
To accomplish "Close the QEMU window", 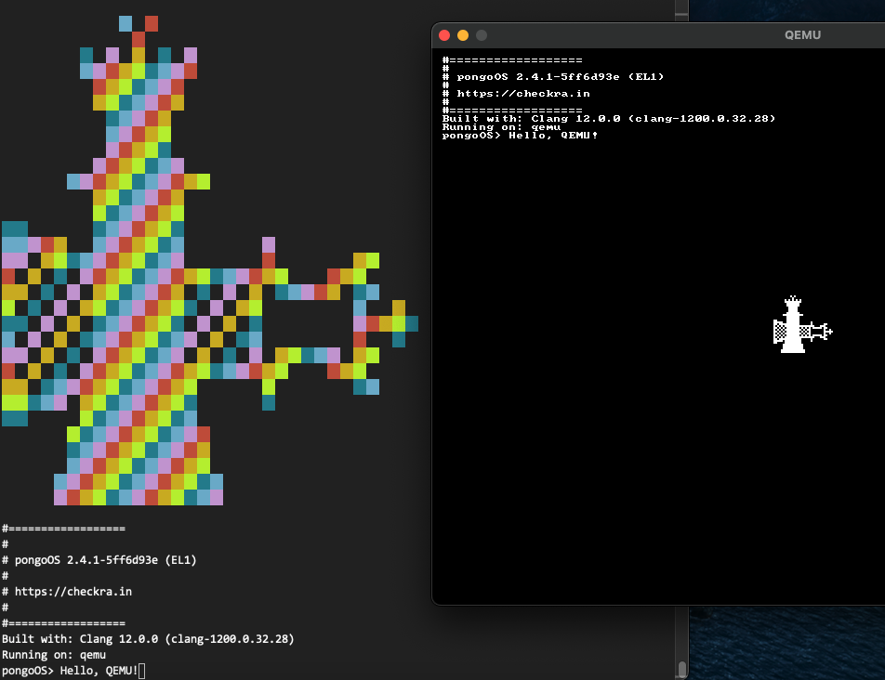I will 444,35.
